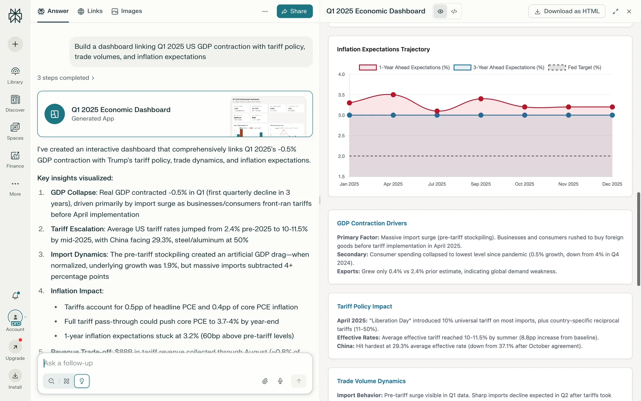This screenshot has width=641, height=401.
Task: Open notifications bell icon
Action: (15, 296)
